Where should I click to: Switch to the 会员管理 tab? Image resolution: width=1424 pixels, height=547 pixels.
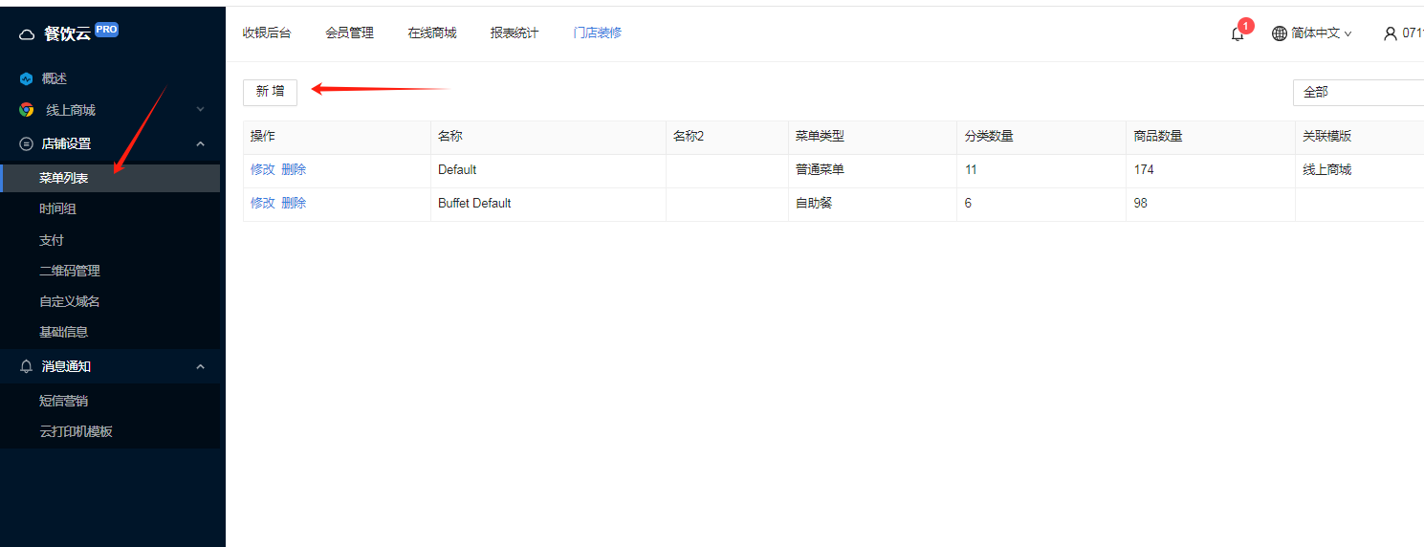[350, 33]
